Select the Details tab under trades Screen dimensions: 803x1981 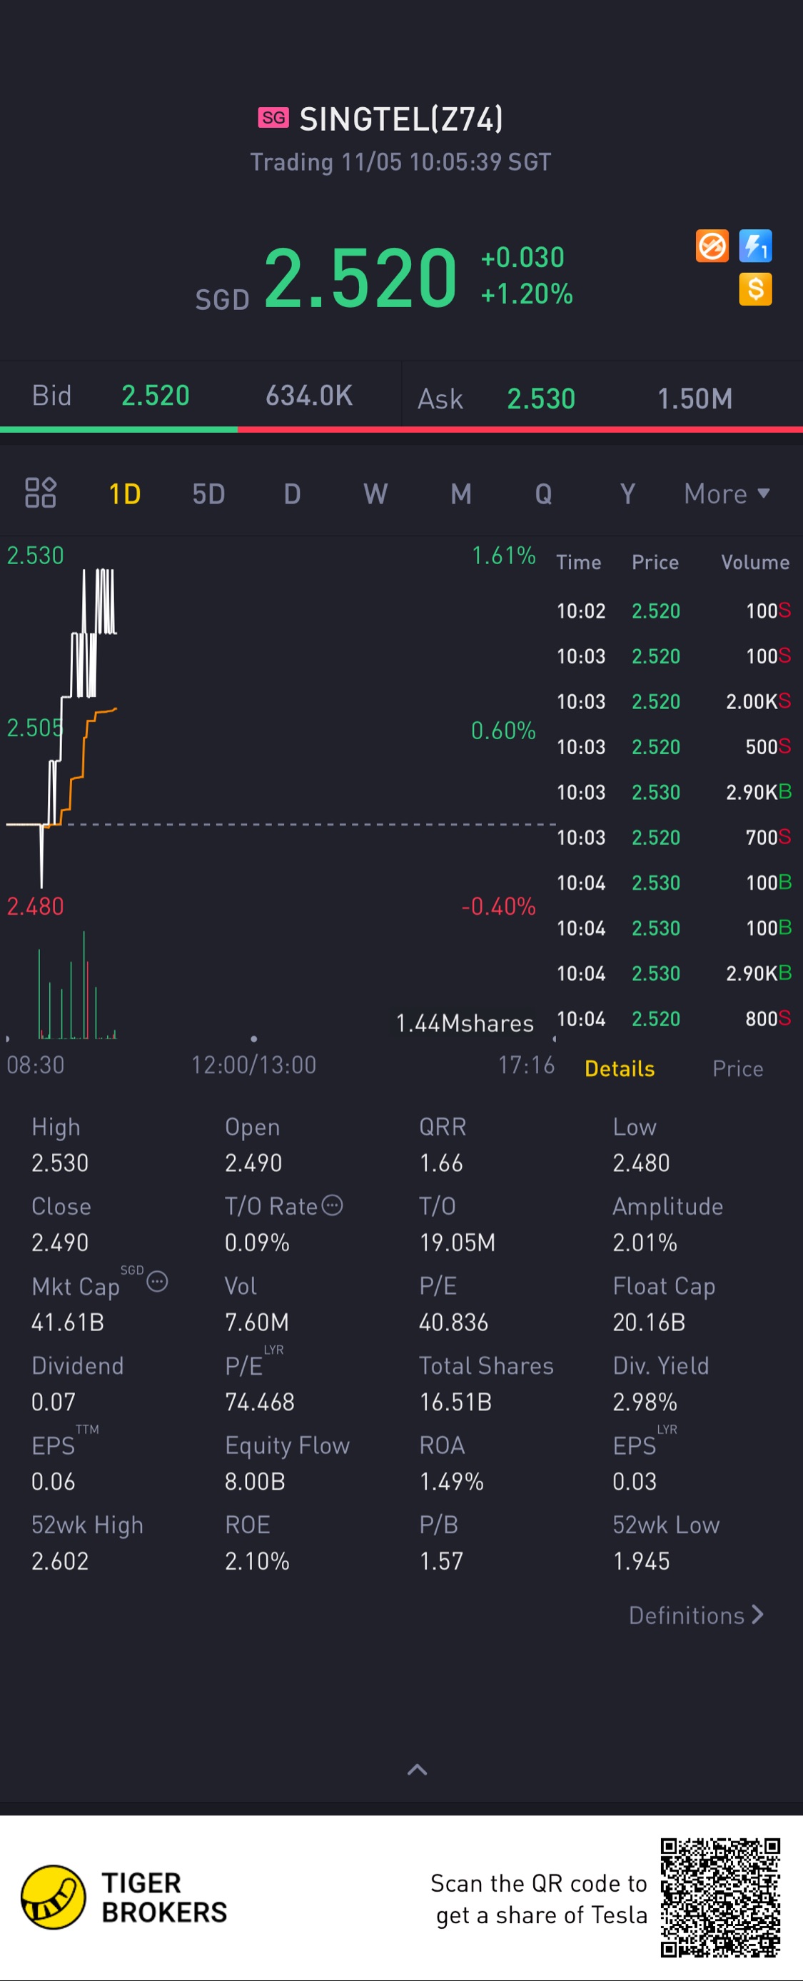(620, 1068)
